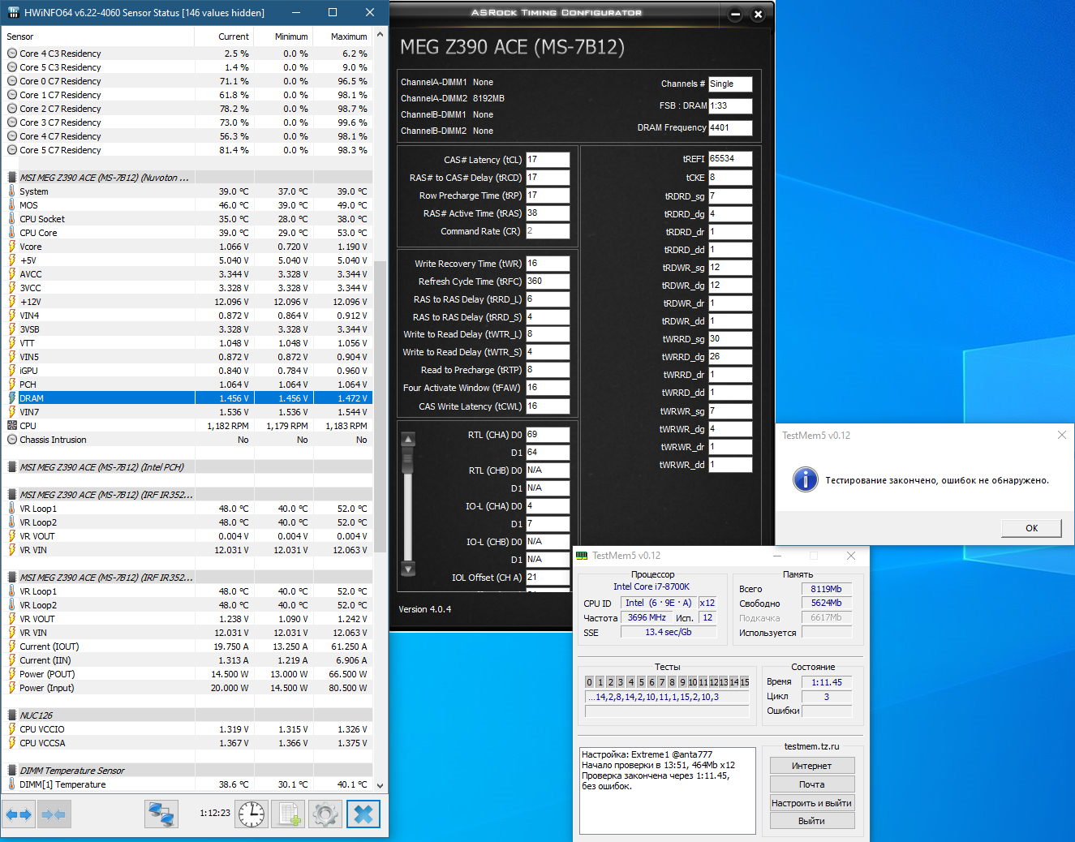
Task: Click the tREFI value field
Action: click(x=730, y=159)
